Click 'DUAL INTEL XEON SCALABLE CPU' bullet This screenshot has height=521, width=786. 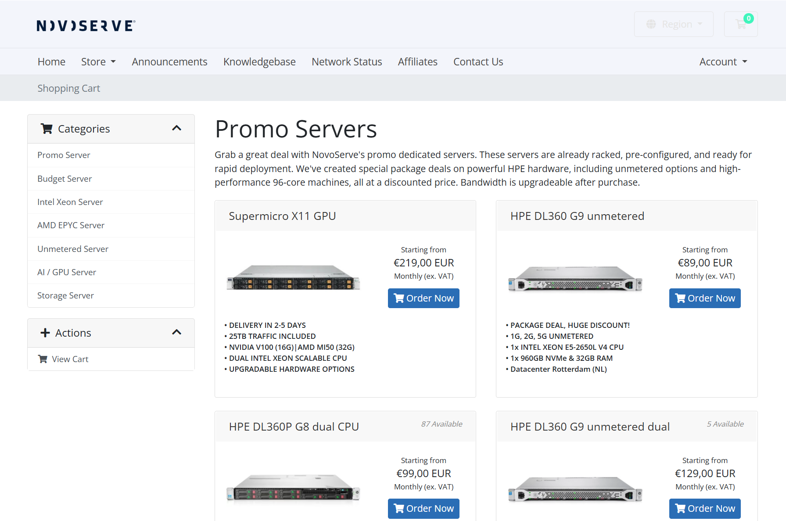click(x=288, y=358)
